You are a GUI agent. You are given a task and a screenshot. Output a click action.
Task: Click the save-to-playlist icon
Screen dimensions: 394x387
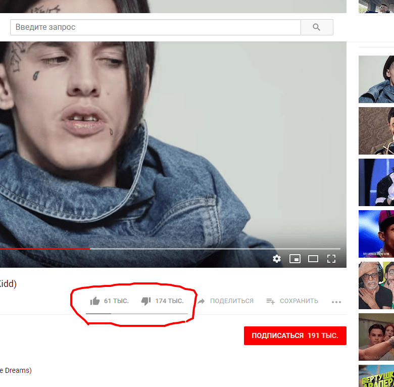(x=270, y=301)
